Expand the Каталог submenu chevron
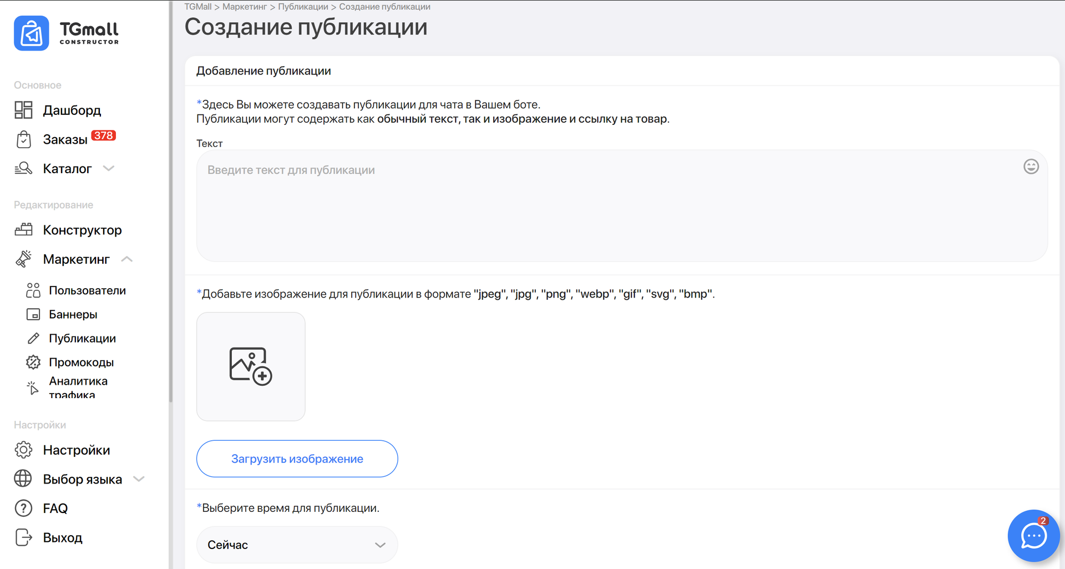 109,168
